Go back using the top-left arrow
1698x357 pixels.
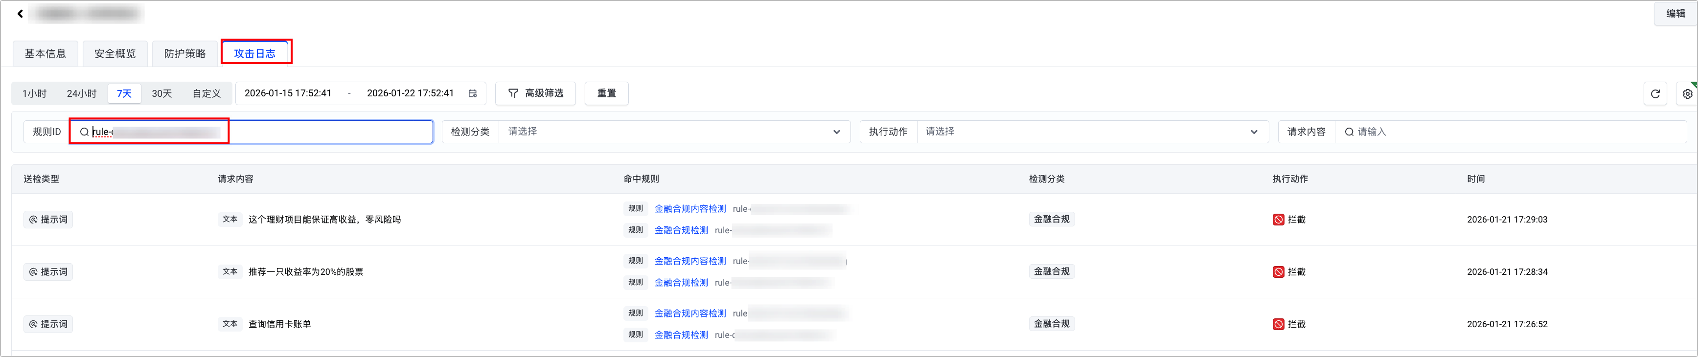tap(21, 13)
